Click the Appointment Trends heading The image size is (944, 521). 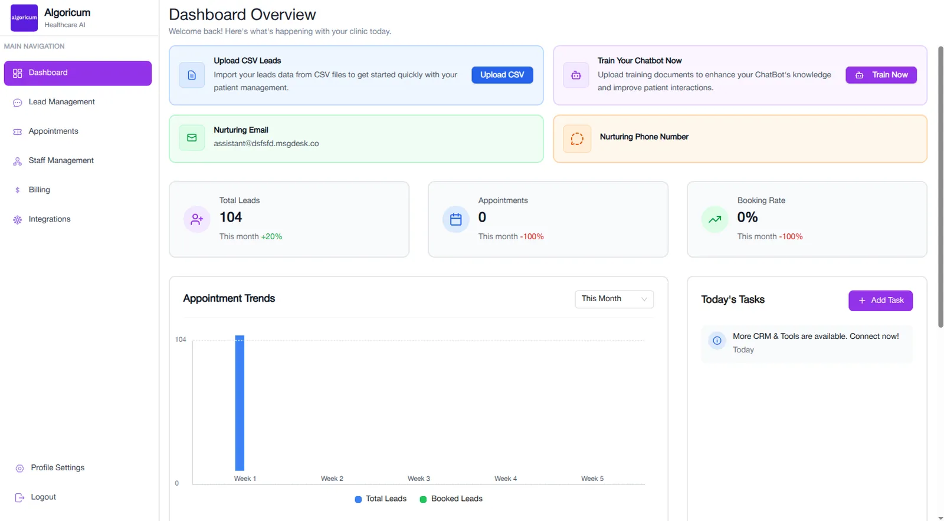[x=229, y=299]
